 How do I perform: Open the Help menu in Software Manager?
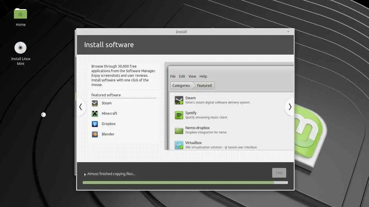(203, 76)
